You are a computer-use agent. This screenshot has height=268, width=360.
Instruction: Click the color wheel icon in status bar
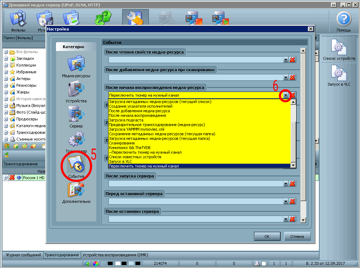click(x=95, y=263)
